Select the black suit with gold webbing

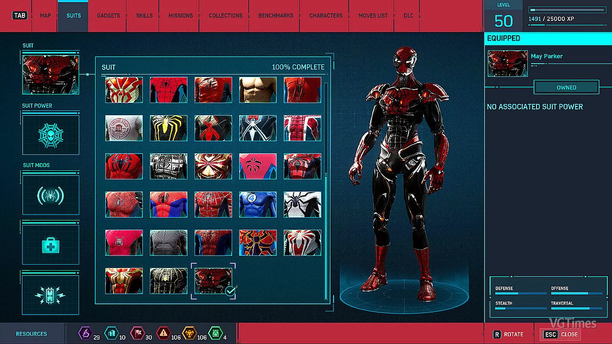point(169,281)
